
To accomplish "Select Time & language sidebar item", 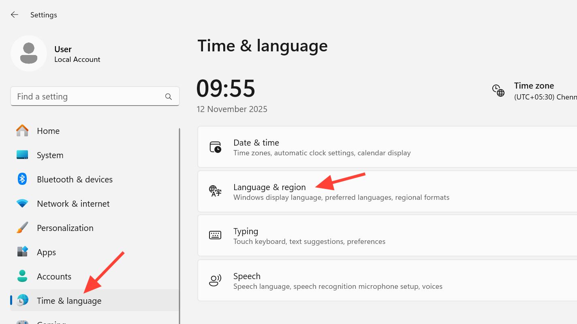I will [x=94, y=300].
